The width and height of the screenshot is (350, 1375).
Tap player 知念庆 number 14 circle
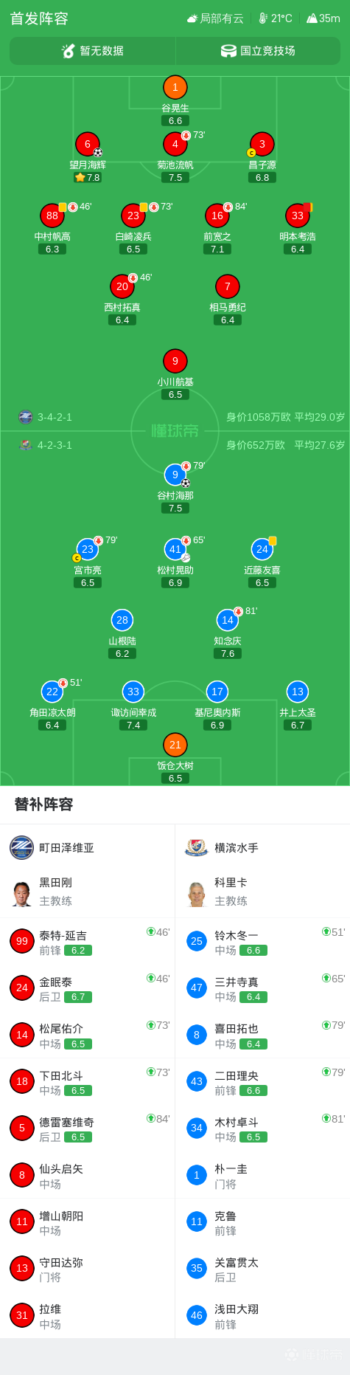pos(228,620)
